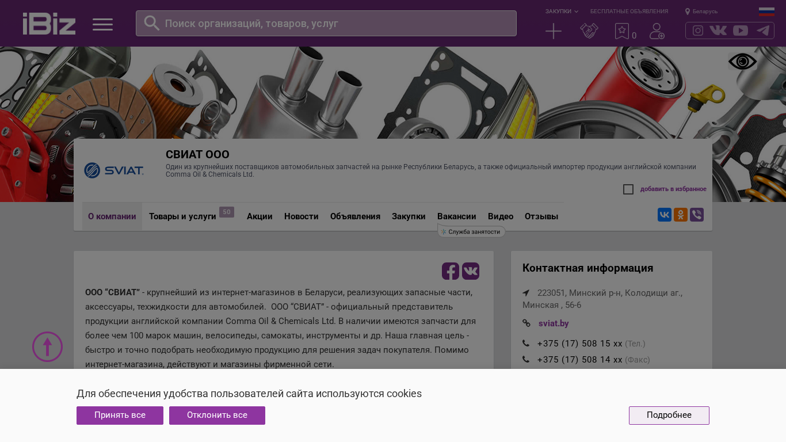This screenshot has height=442, width=786.
Task: Click favorites counter 0 in header
Action: click(x=634, y=36)
